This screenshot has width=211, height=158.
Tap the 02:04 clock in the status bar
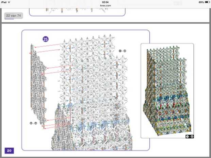point(105,2)
